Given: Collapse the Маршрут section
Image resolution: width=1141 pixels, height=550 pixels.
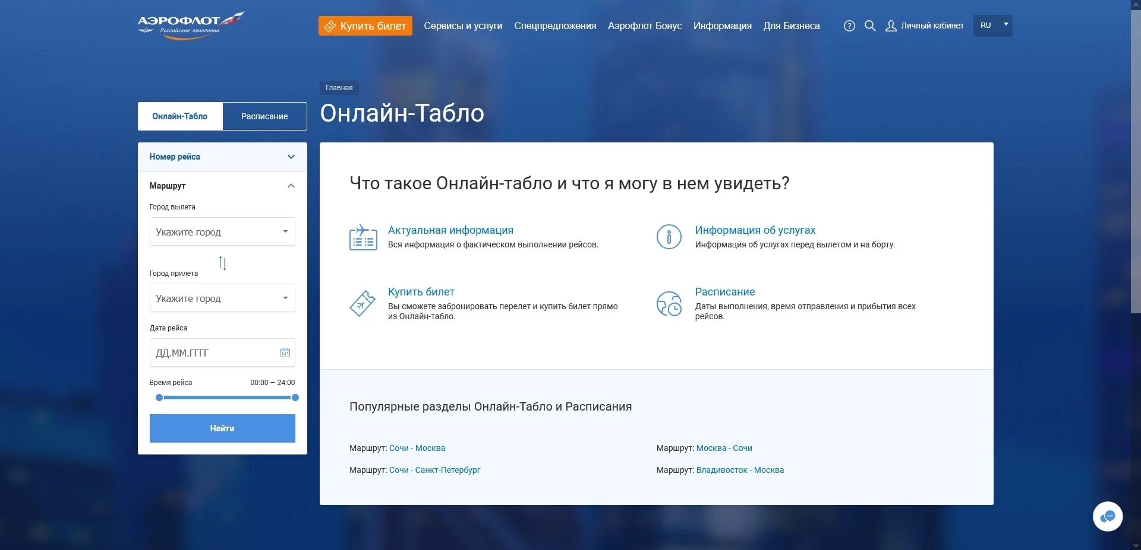Looking at the screenshot, I should [291, 186].
